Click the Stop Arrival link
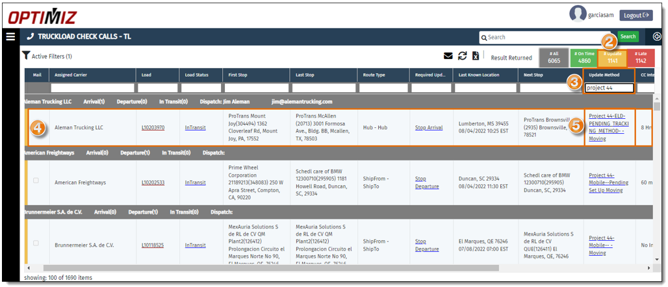 tap(429, 127)
